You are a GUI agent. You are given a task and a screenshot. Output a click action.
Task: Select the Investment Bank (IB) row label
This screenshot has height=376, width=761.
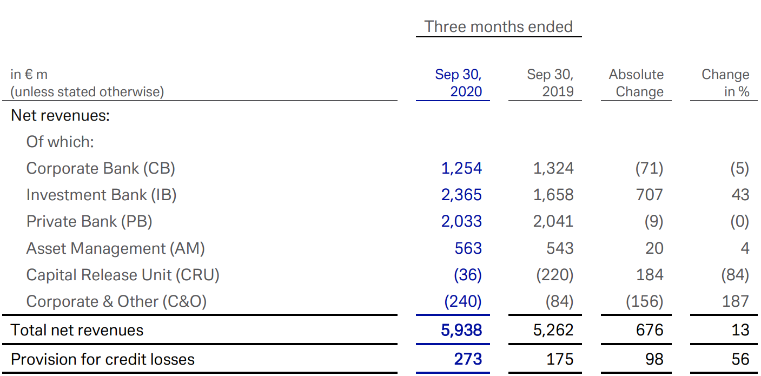(x=101, y=195)
